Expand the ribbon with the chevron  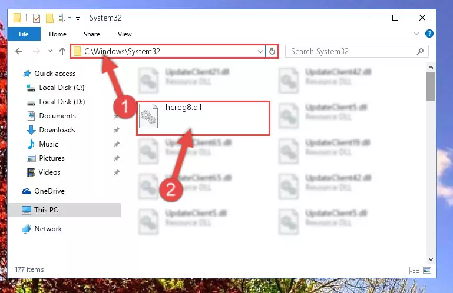(416, 34)
